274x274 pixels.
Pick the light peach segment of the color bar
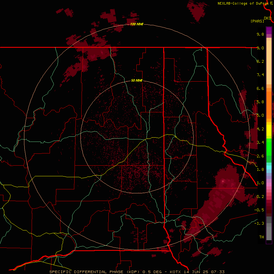269,63
